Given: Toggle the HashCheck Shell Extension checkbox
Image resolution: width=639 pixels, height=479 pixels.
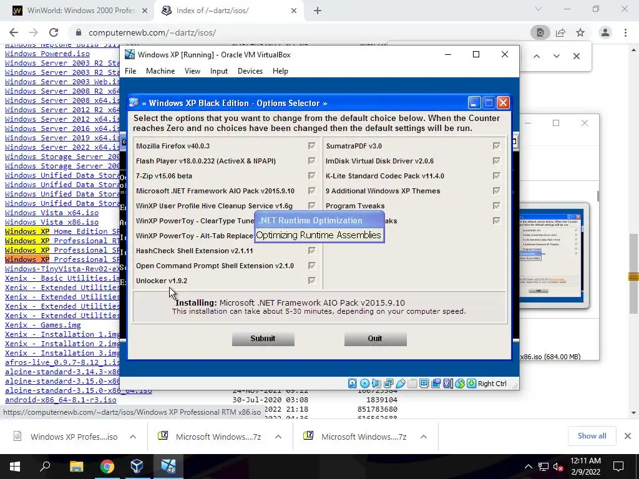Looking at the screenshot, I should pyautogui.click(x=312, y=251).
